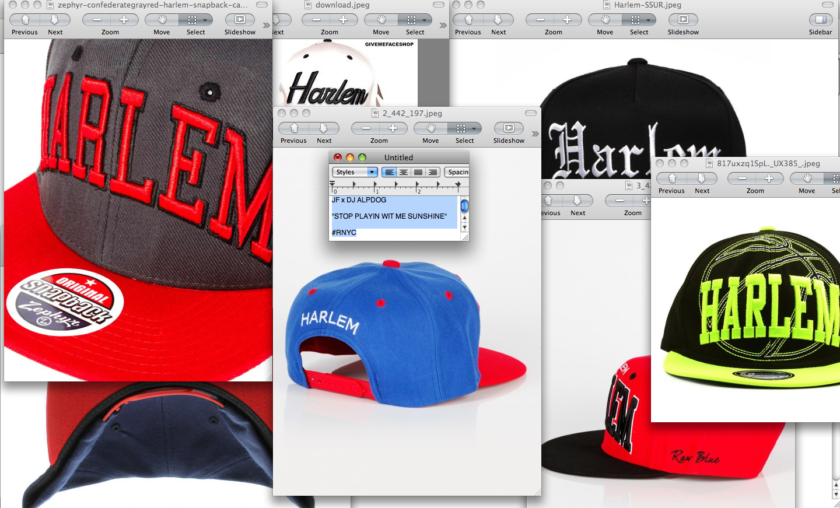The height and width of the screenshot is (508, 840).
Task: Click the "#RNYC" text line
Action: click(x=344, y=232)
